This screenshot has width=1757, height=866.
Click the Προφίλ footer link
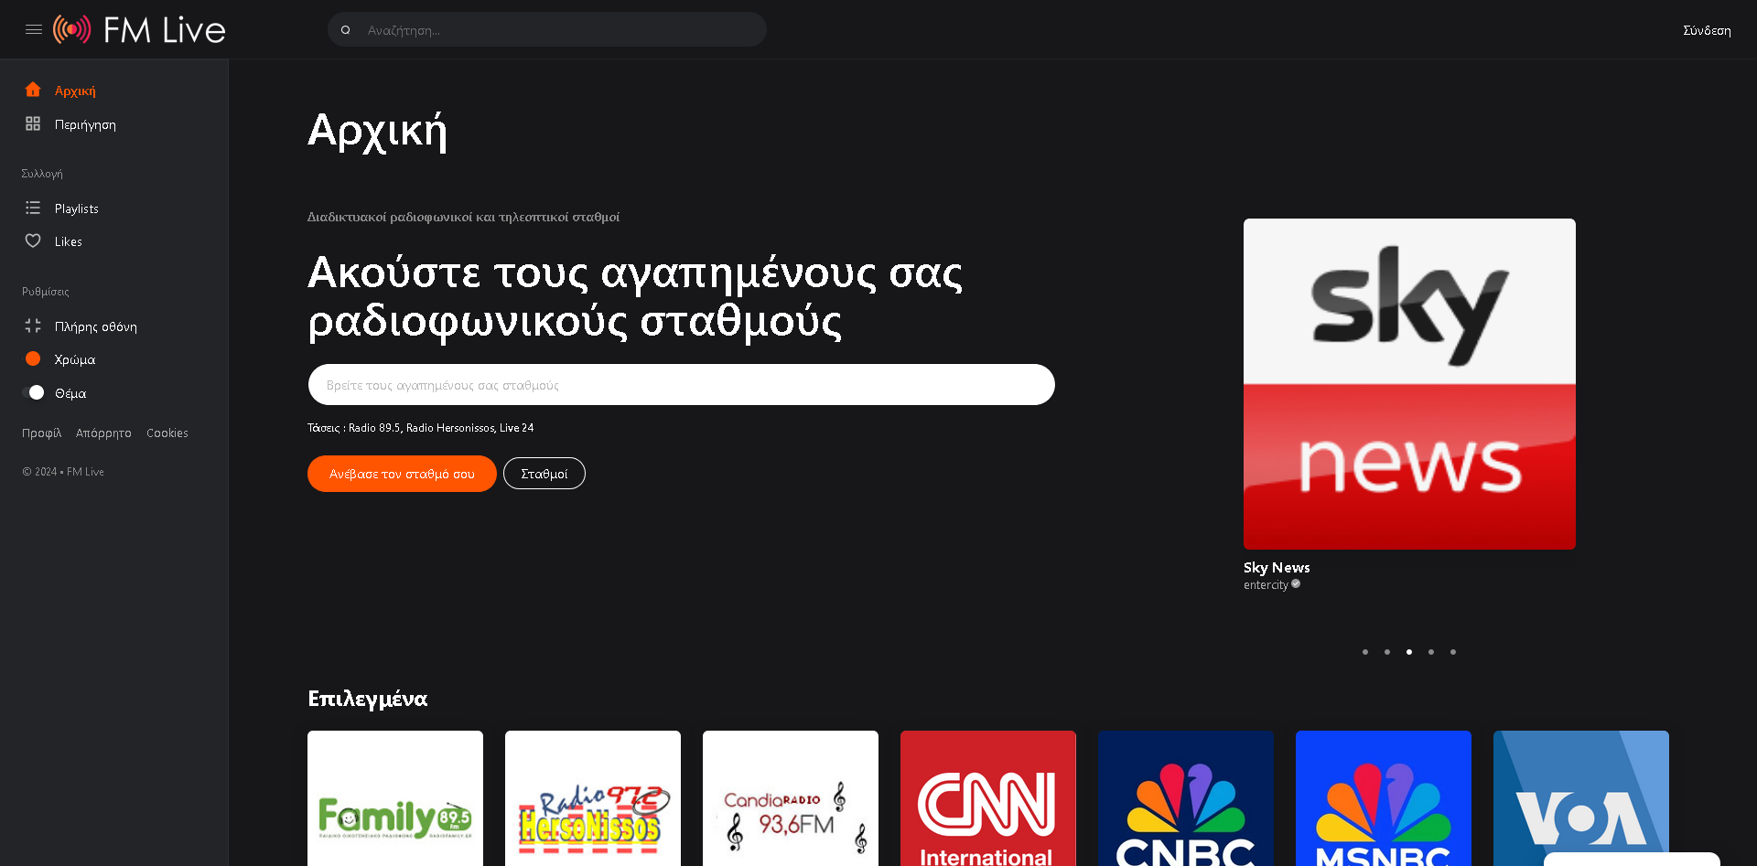click(42, 433)
